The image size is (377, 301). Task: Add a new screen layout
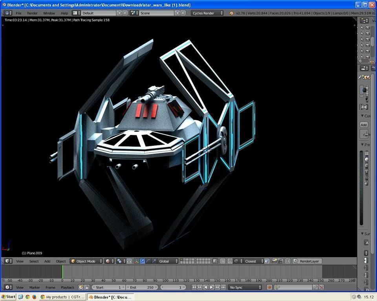(119, 13)
